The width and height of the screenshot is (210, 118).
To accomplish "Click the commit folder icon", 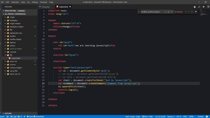I will (8, 52).
